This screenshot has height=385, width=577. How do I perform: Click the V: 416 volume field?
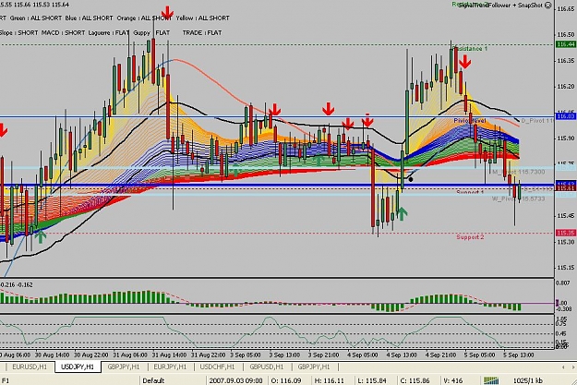click(452, 380)
